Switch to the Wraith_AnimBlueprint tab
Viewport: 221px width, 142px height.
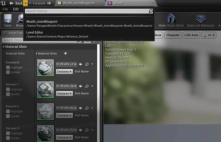79,3
